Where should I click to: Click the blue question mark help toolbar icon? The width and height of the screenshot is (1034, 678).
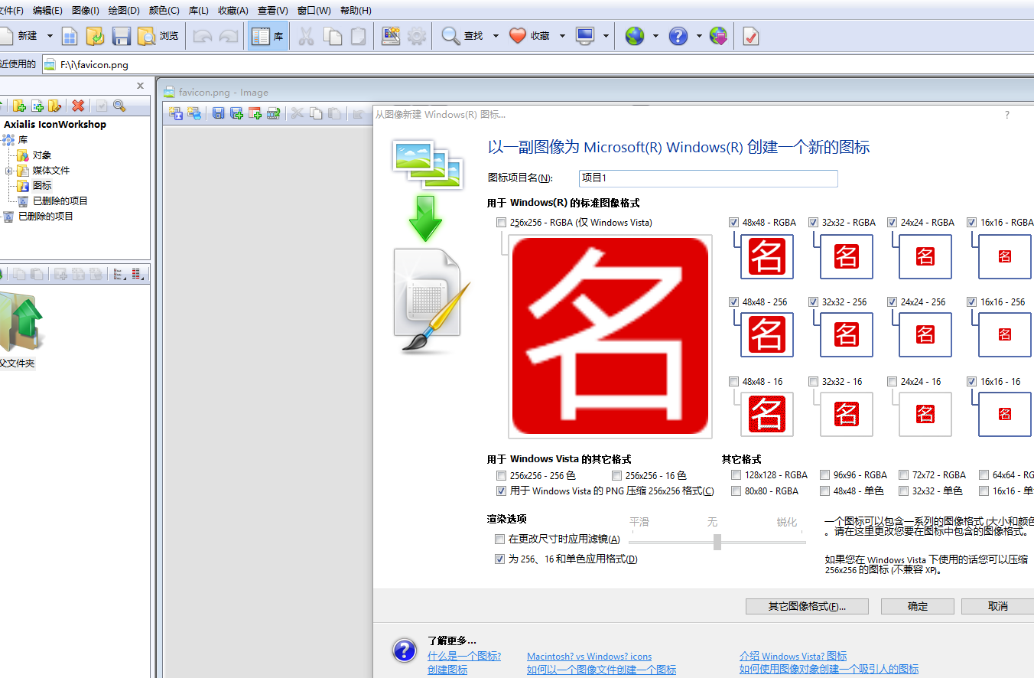pyautogui.click(x=678, y=36)
